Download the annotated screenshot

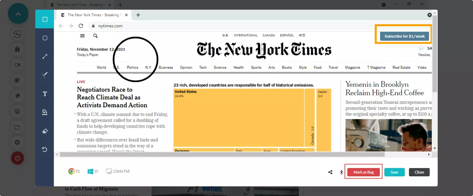pyautogui.click(x=341, y=172)
